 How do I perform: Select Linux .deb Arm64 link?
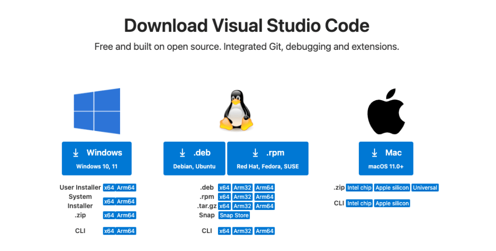pos(264,188)
